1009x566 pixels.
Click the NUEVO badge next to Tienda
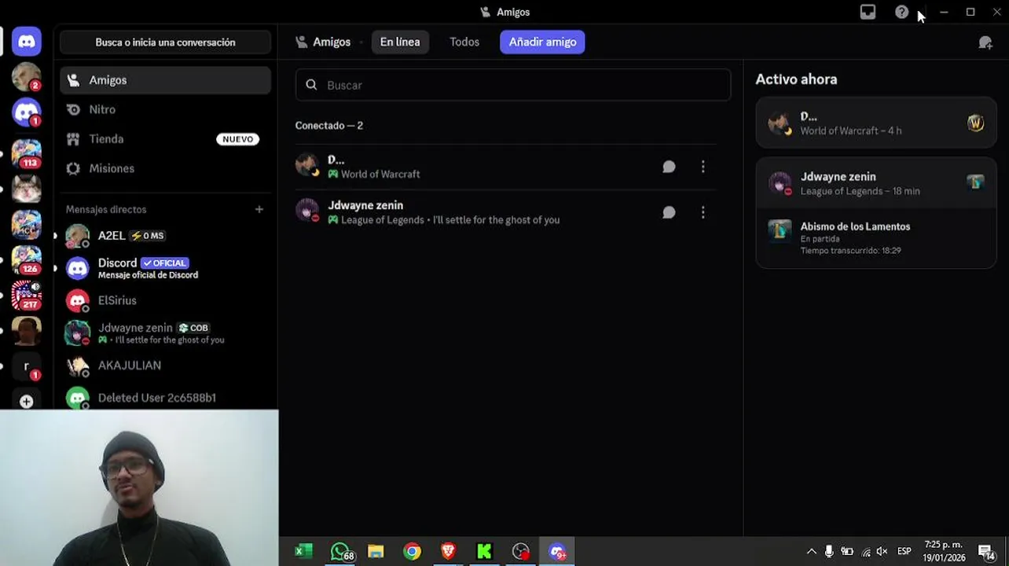click(237, 139)
